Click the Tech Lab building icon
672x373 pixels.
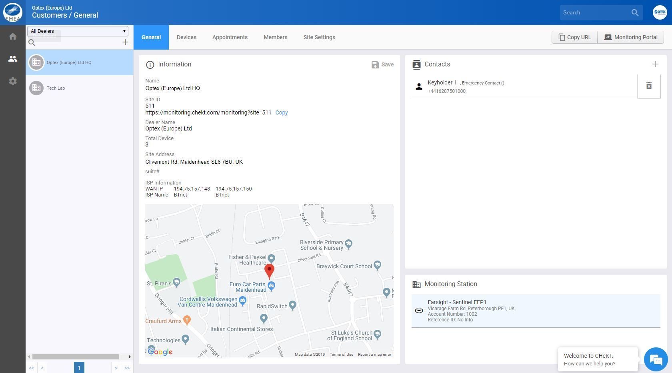click(x=36, y=88)
